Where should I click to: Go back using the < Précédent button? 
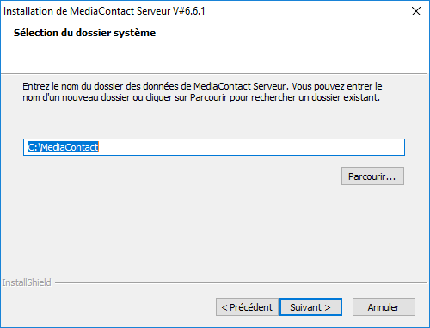(x=247, y=307)
